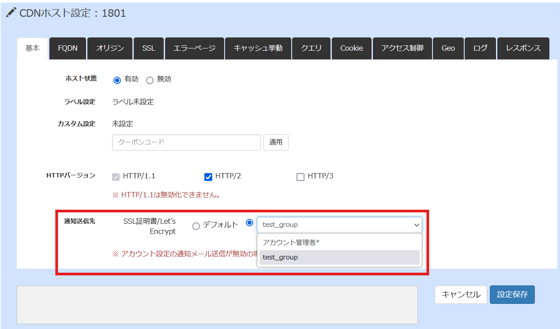
Task: Choose アカウント管理者* from the dropdown list
Action: tap(339, 242)
